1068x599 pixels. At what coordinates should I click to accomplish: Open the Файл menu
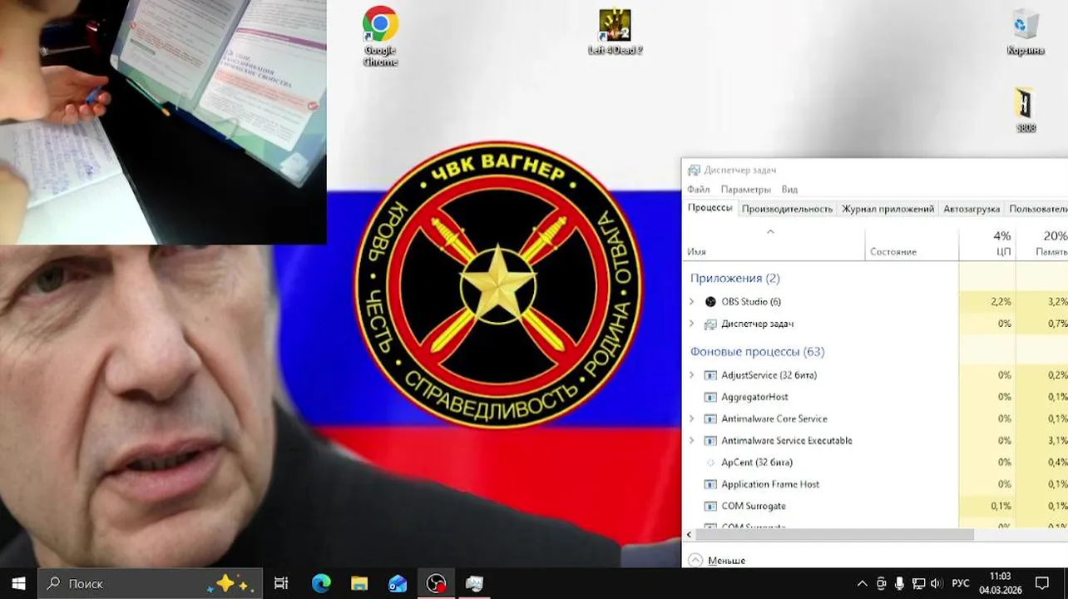click(x=699, y=189)
